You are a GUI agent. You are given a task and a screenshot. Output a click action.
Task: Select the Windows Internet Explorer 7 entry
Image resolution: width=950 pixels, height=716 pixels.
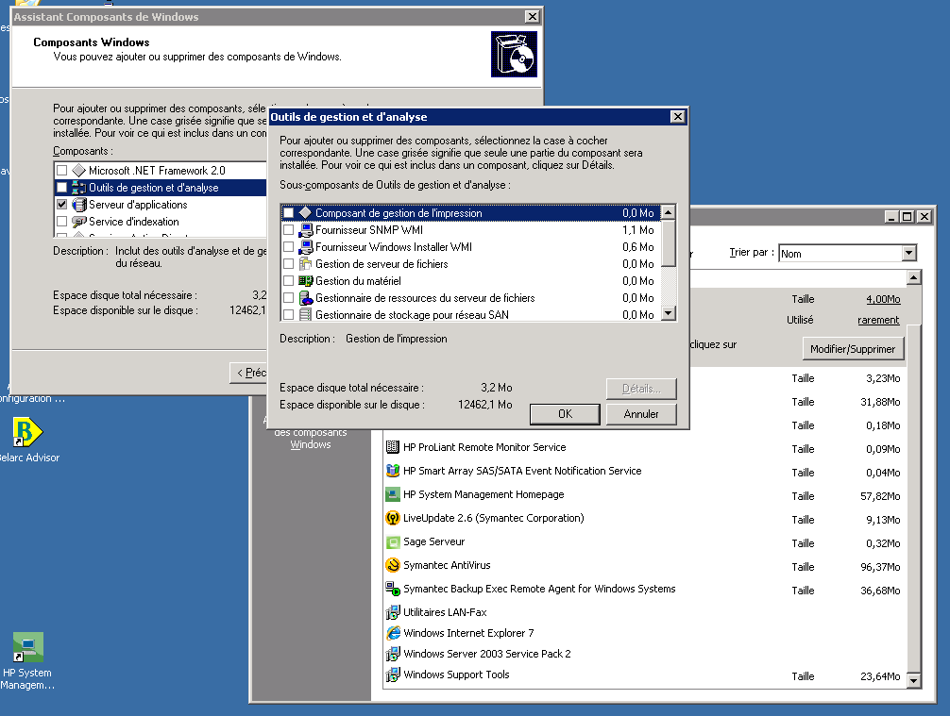468,633
